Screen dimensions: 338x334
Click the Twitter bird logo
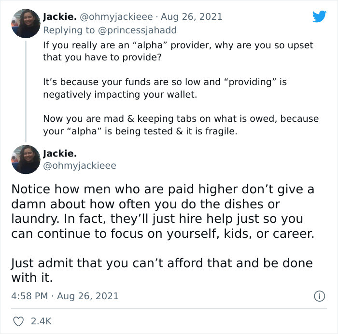coord(319,17)
